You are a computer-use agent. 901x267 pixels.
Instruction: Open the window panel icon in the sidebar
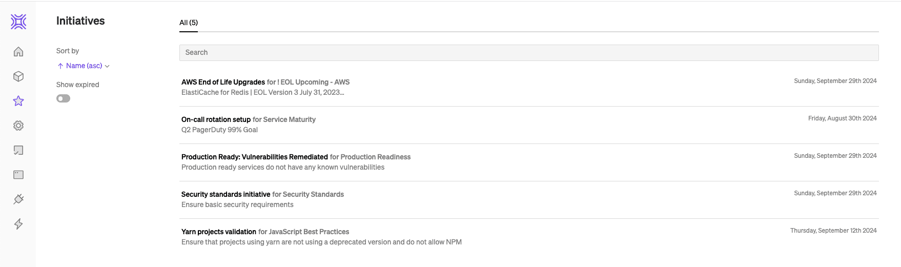point(18,175)
